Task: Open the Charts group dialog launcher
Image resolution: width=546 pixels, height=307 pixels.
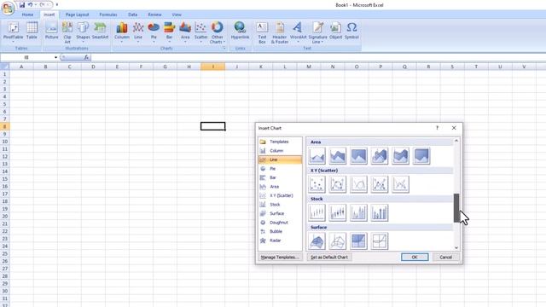Action: tap(224, 48)
